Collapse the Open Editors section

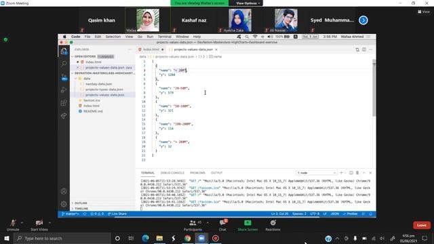tap(85, 56)
